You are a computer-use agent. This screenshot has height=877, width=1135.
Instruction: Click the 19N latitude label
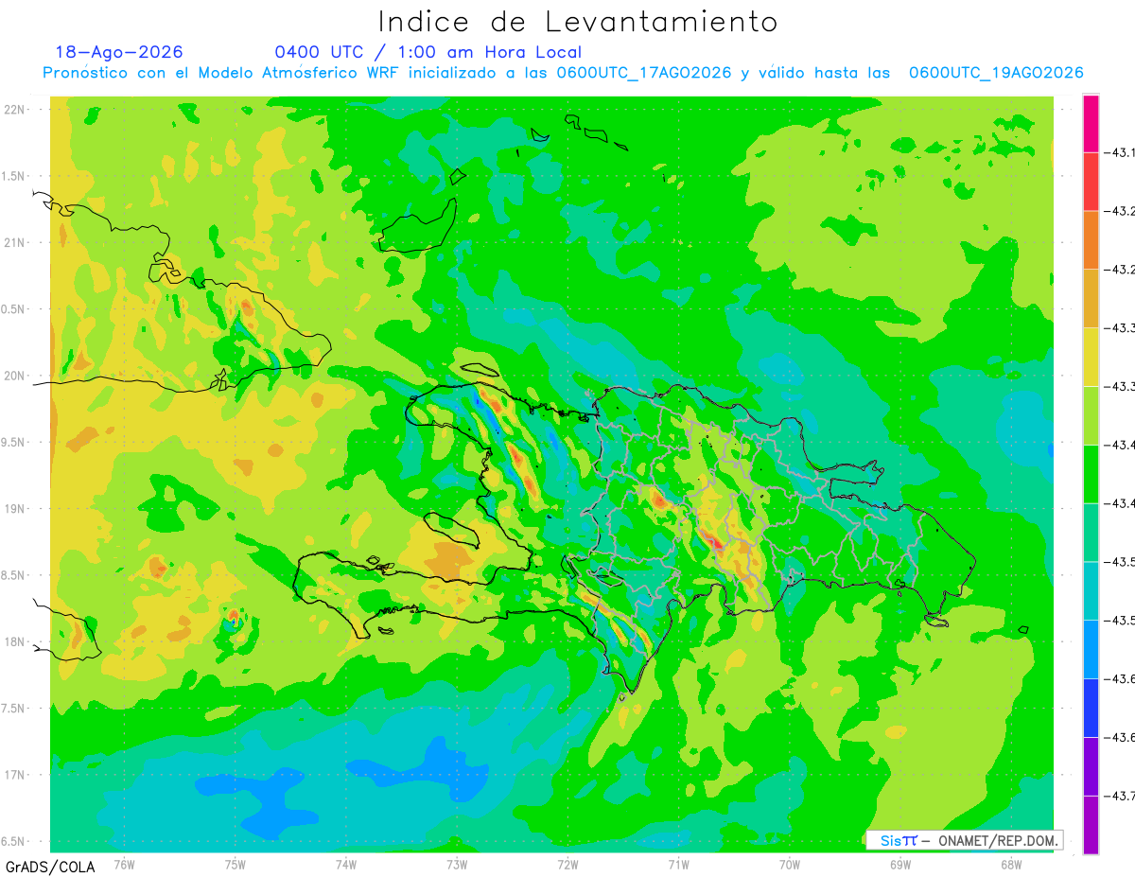pyautogui.click(x=16, y=508)
